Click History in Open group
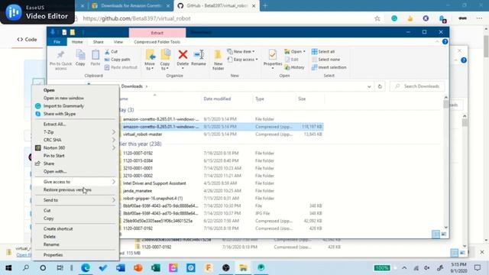The image size is (489, 275). [294, 67]
